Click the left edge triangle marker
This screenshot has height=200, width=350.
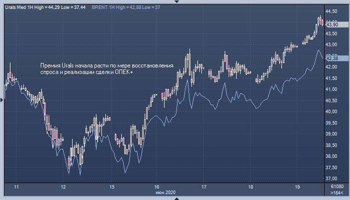2,100
